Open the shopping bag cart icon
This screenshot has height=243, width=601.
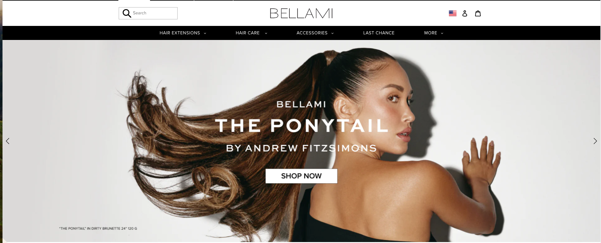pyautogui.click(x=478, y=13)
